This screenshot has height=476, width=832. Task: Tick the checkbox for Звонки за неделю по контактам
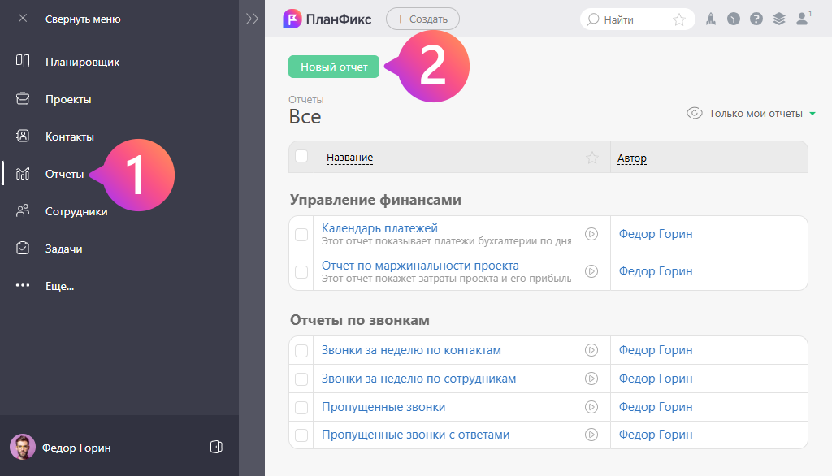(x=301, y=349)
